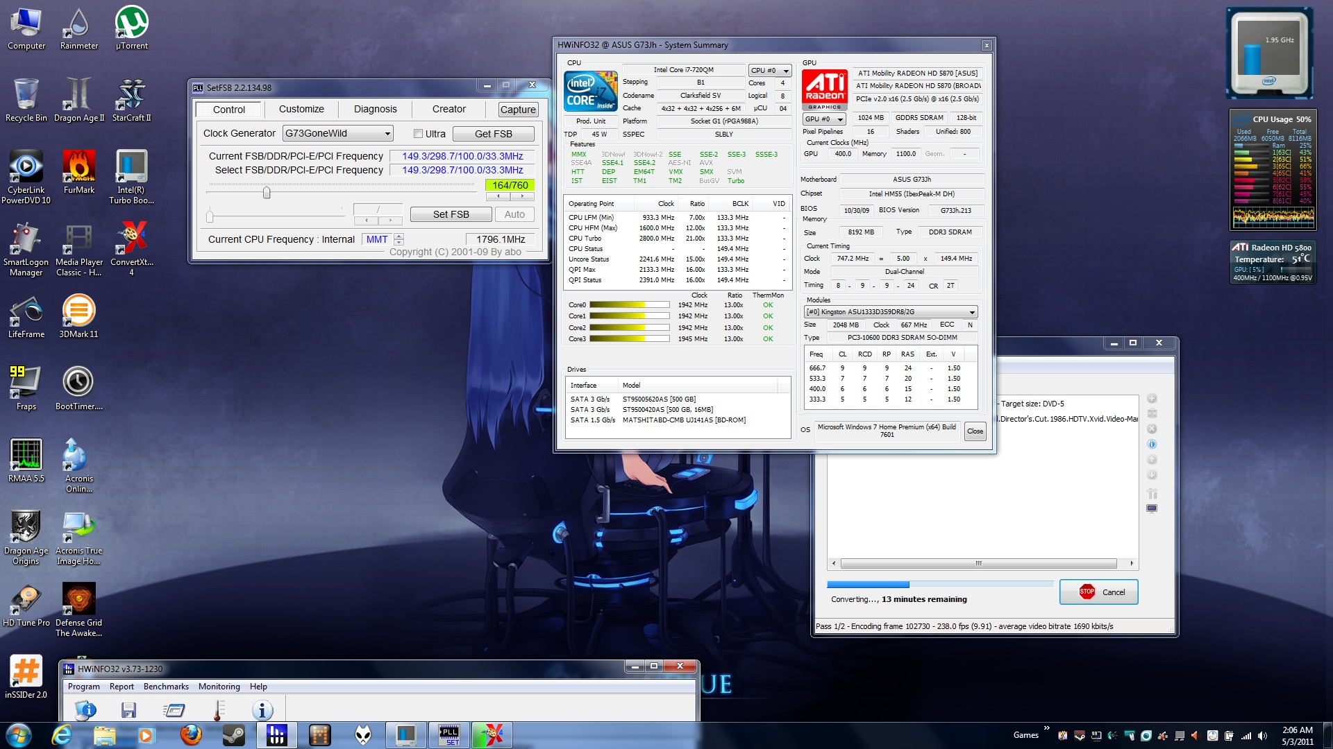Expand the CPU #0 selector in HWiNFO32
Screen dimensions: 1333x749
[770, 71]
